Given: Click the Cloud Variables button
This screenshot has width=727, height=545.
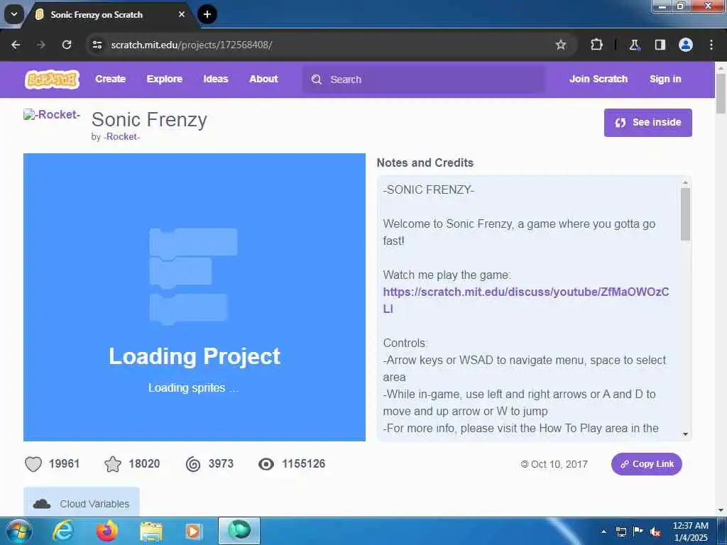Looking at the screenshot, I should point(82,503).
